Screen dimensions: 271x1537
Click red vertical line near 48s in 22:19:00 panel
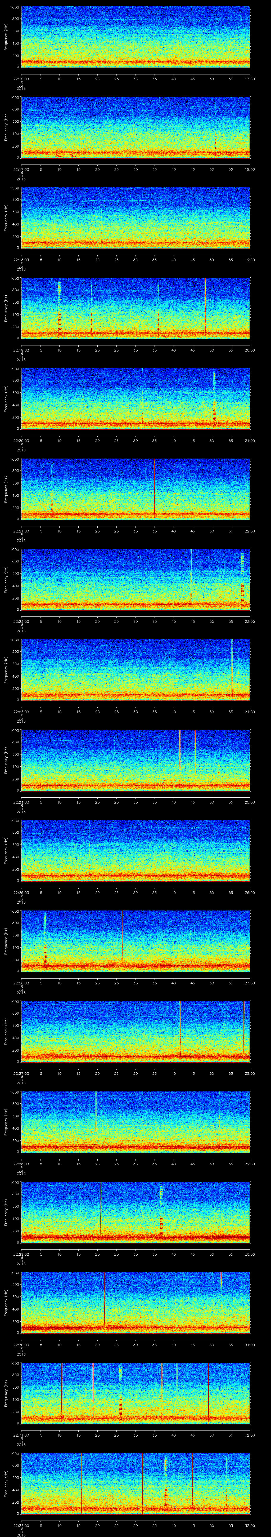(x=205, y=305)
